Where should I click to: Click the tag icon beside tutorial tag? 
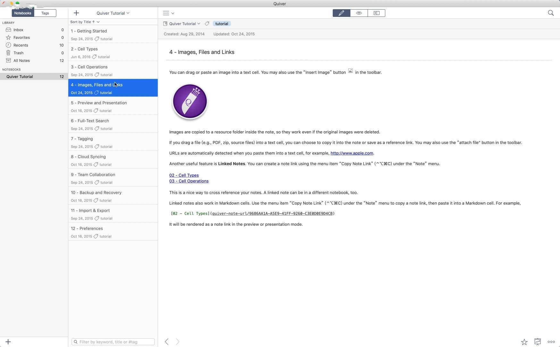point(207,24)
